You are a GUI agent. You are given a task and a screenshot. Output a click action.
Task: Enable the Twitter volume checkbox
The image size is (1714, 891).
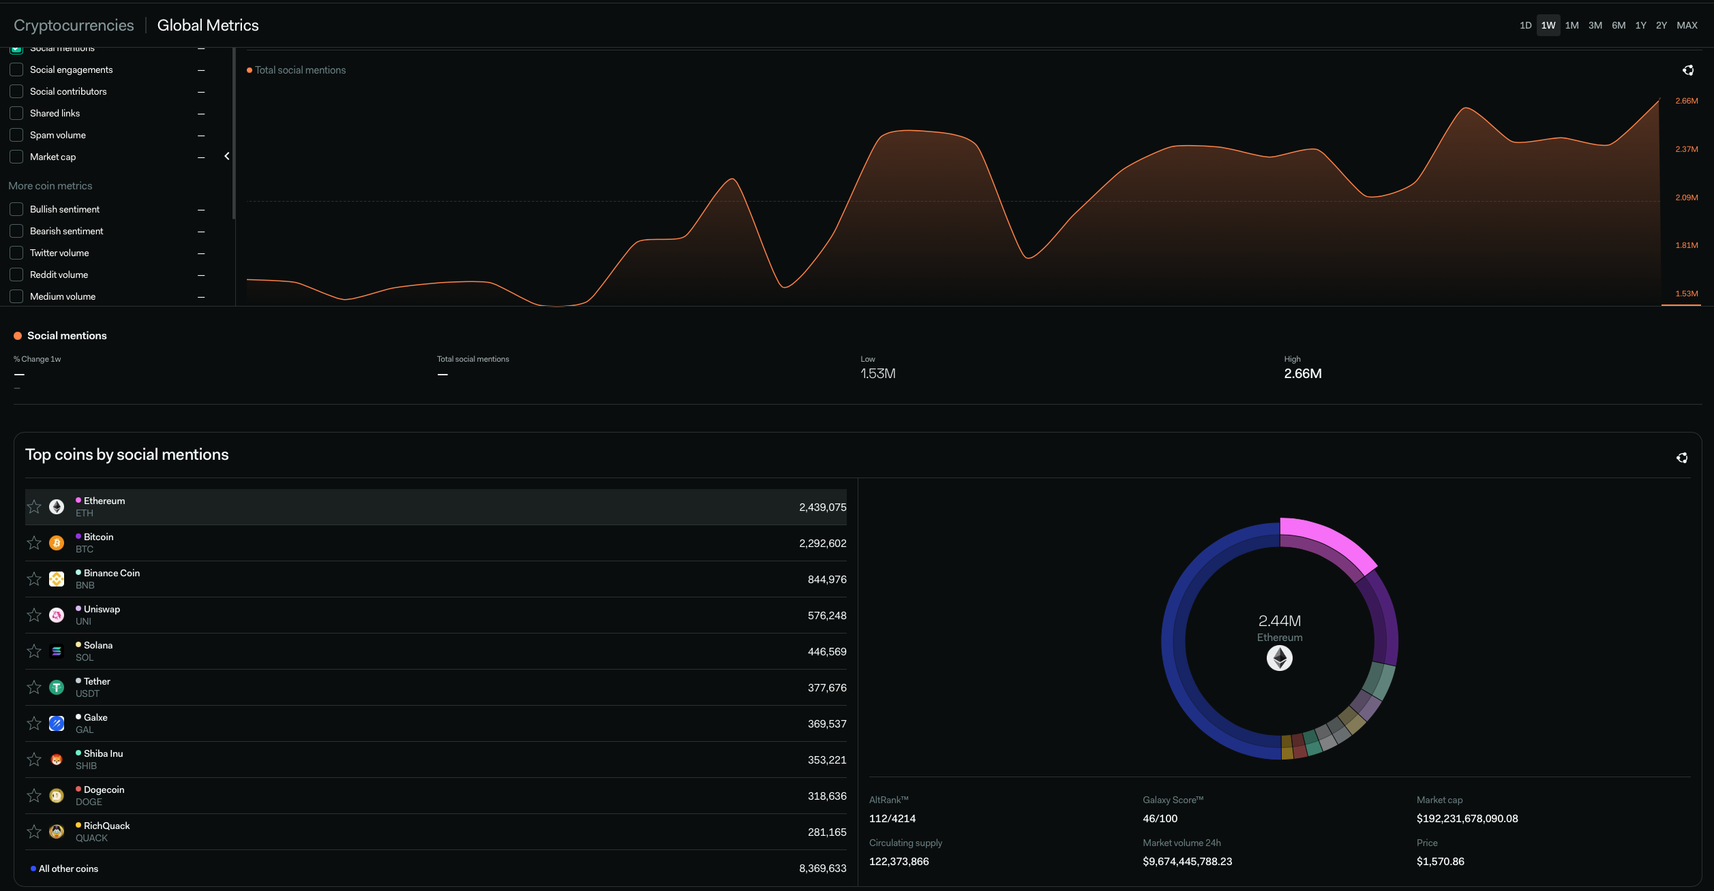click(16, 253)
